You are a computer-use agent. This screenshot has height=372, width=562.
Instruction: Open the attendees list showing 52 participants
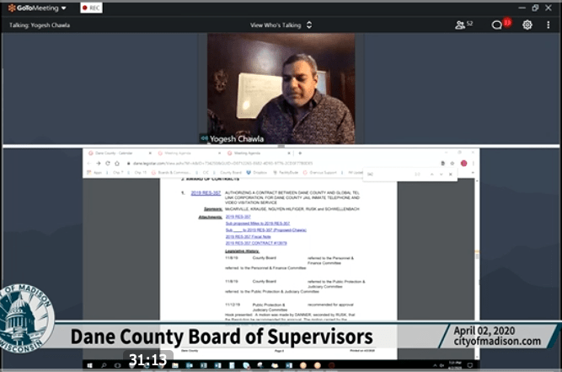click(463, 24)
